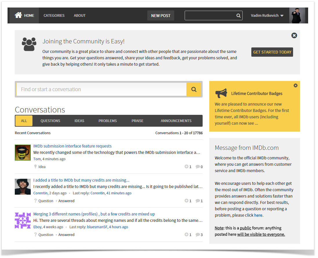The height and width of the screenshot is (258, 318).
Task: Open Corentin's author link beside 2 days ago
Action: point(40,193)
